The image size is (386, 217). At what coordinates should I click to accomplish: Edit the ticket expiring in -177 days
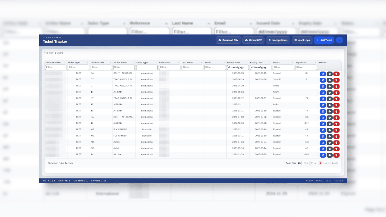323,124
